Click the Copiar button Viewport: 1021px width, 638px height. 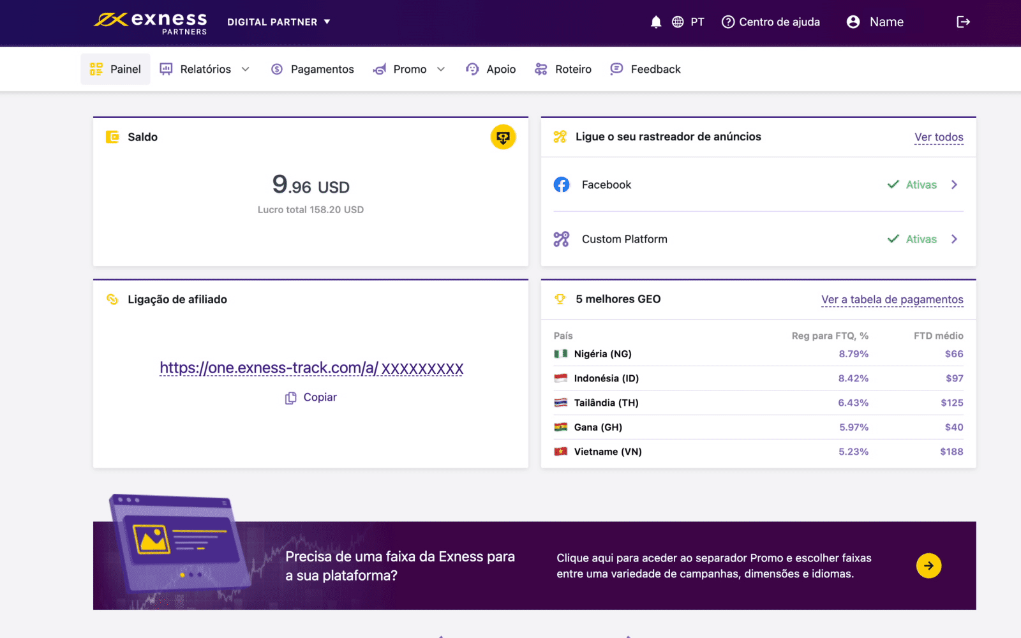(x=311, y=397)
